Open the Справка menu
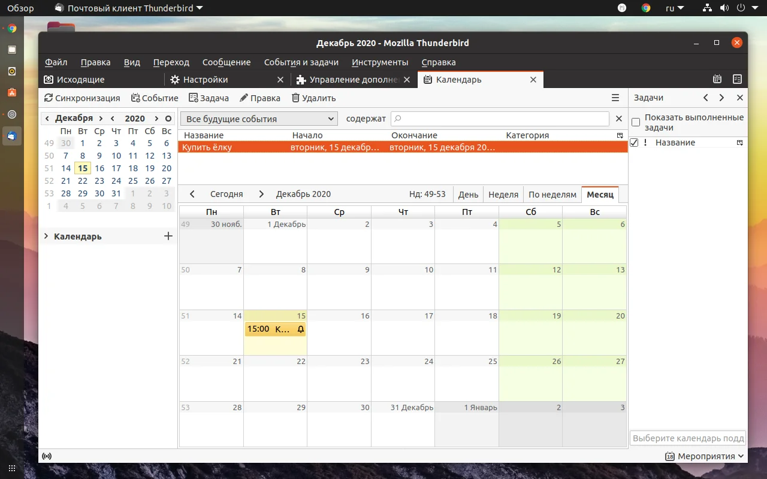767x479 pixels. [x=439, y=62]
